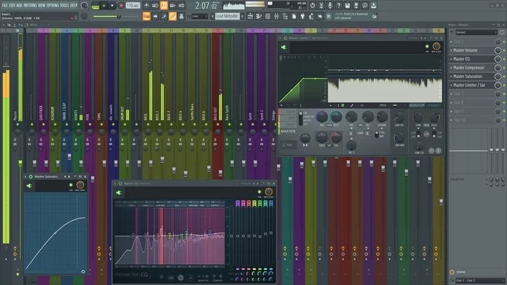
Task: Expand the Master Compressor effect slot
Action: (x=451, y=68)
